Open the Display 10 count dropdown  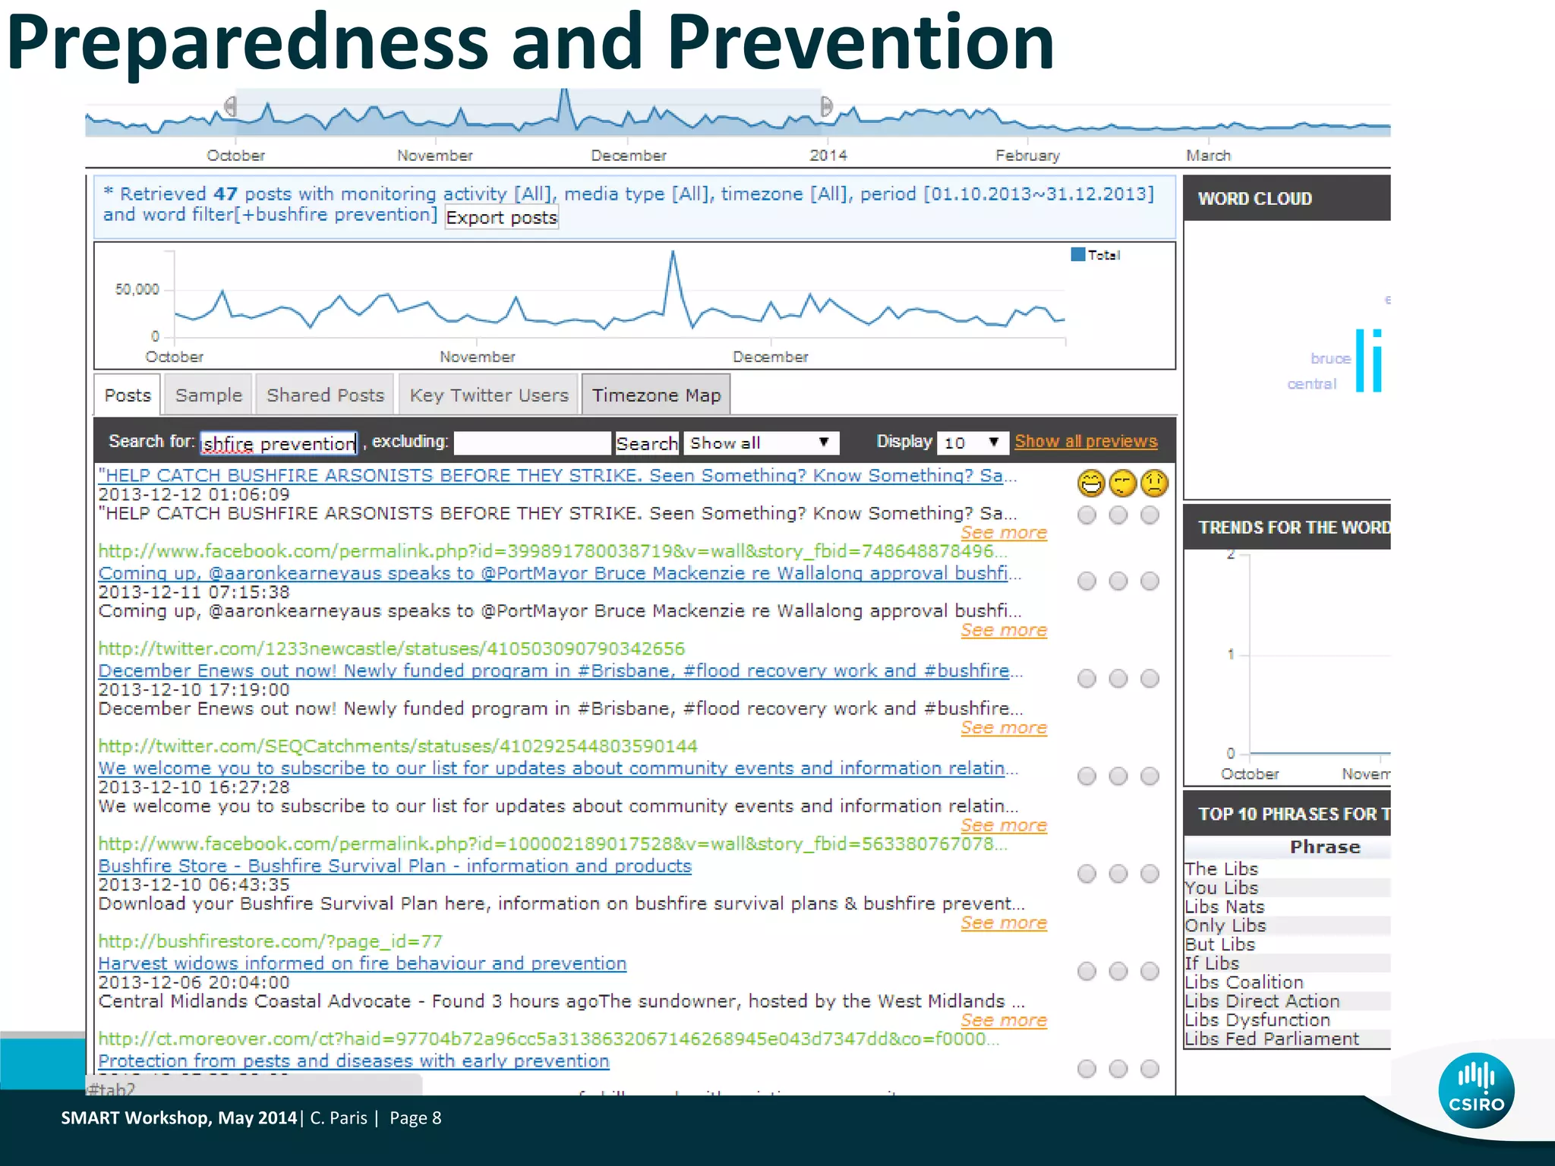(973, 443)
